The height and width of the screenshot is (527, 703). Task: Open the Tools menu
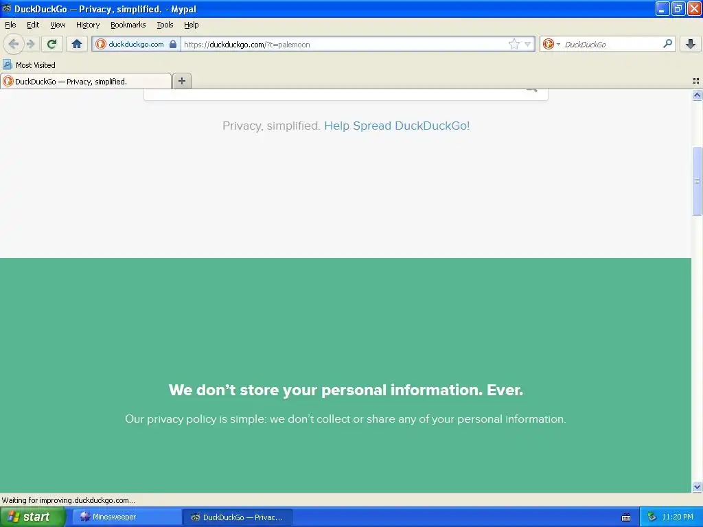[165, 25]
